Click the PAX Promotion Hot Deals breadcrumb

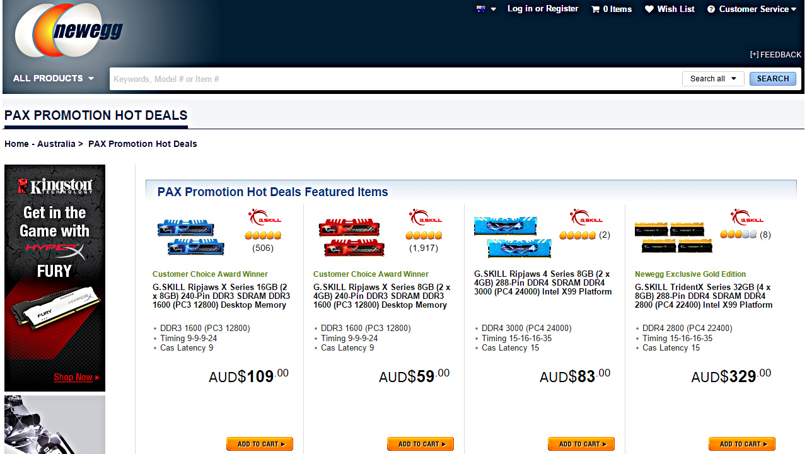click(x=142, y=144)
